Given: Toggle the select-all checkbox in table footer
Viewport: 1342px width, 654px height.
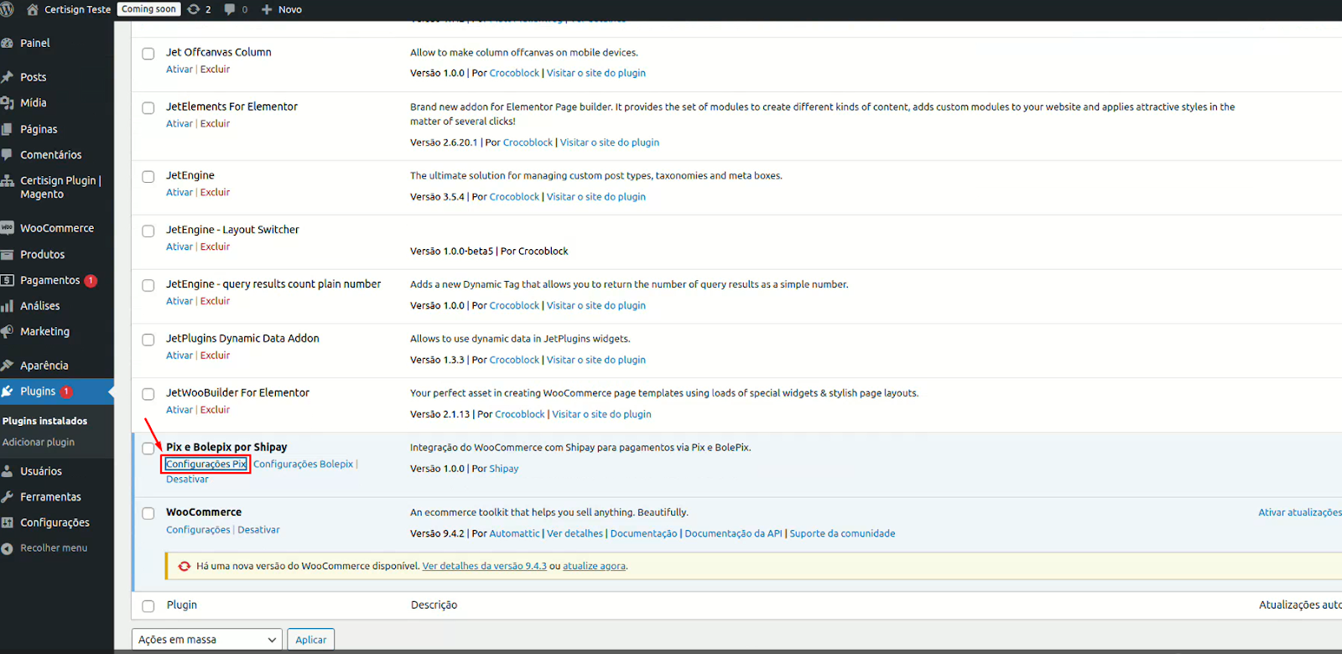Looking at the screenshot, I should point(148,606).
